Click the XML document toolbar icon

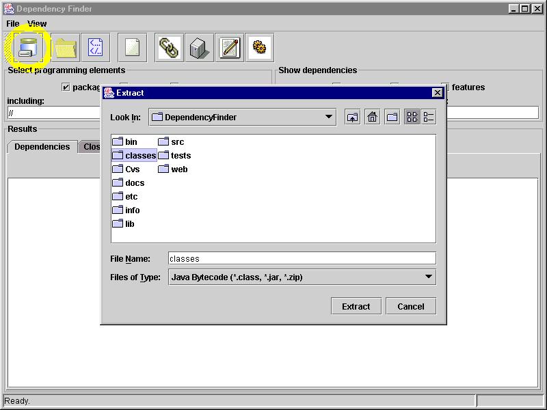coord(96,48)
